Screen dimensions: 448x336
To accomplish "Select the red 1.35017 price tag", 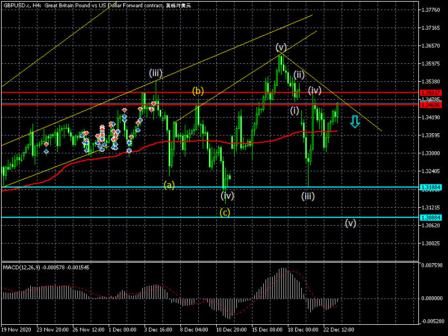I will [x=431, y=92].
